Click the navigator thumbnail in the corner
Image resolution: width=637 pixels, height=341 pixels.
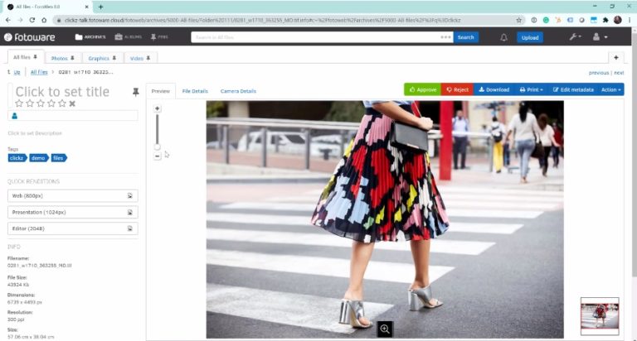[599, 315]
